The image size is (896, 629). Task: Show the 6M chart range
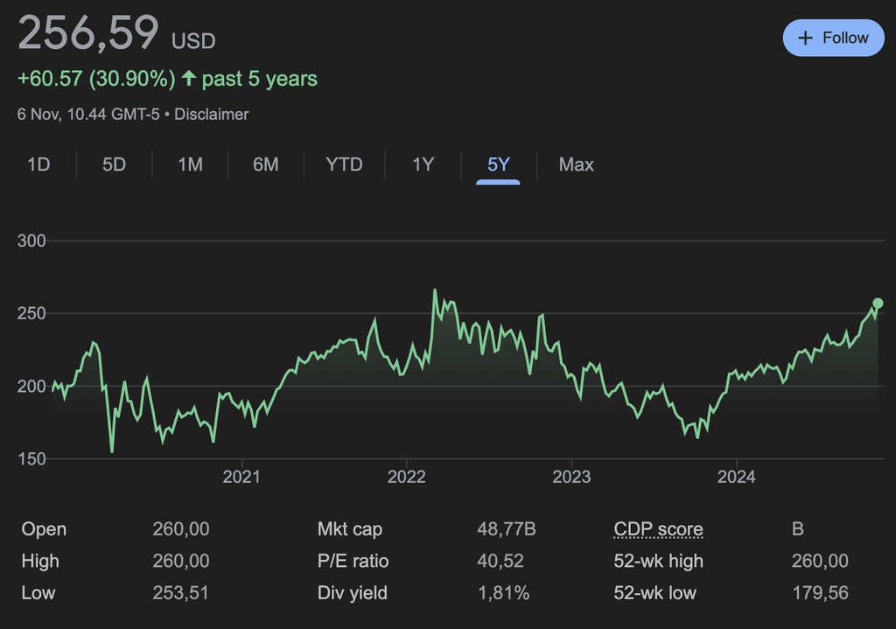(x=265, y=164)
